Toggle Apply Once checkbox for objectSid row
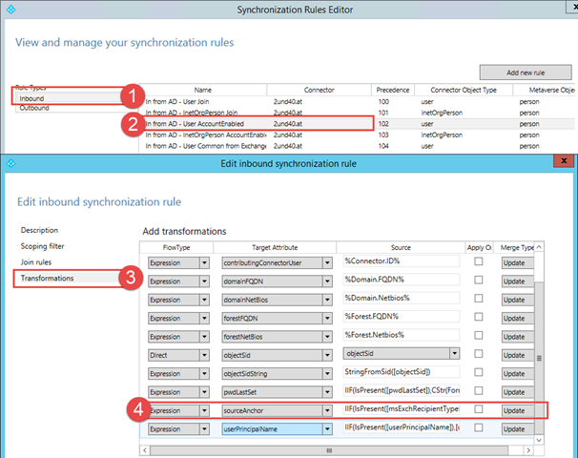The height and width of the screenshot is (458, 578). (x=479, y=353)
